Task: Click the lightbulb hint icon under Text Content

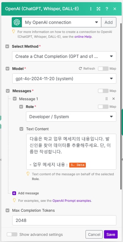Action: click(28, 174)
